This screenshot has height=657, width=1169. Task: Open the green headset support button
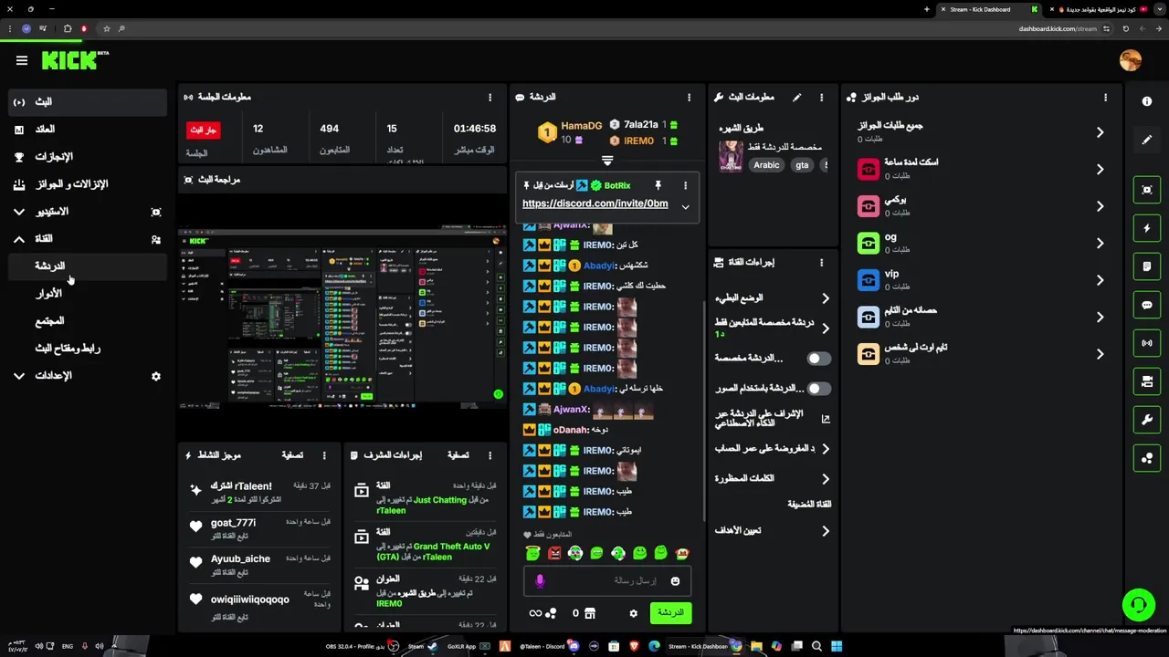coord(1139,604)
